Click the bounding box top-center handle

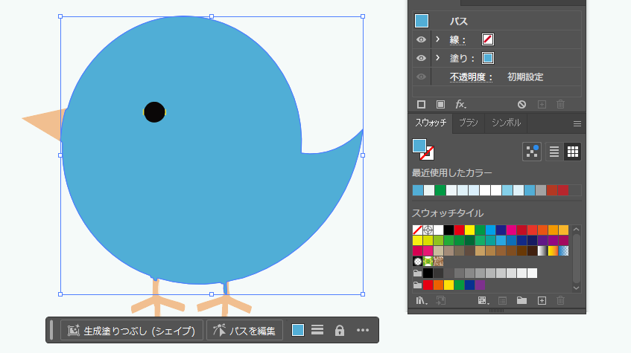[x=212, y=16]
